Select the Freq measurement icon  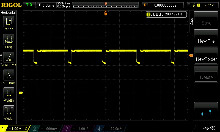click(x=9, y=39)
